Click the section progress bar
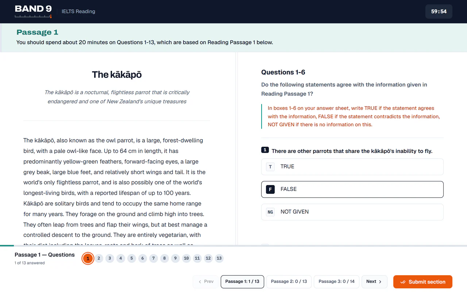This screenshot has width=467, height=292. click(233, 246)
